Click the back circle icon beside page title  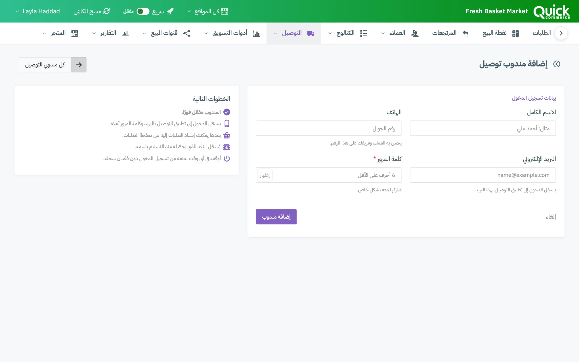coord(557,64)
